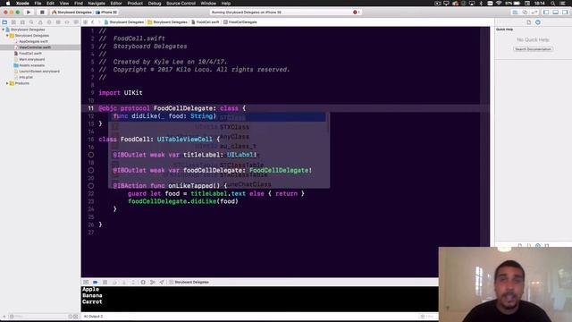Viewport: 572px width, 322px height.
Task: Select FoodCell.swift in navigator
Action: click(x=29, y=54)
